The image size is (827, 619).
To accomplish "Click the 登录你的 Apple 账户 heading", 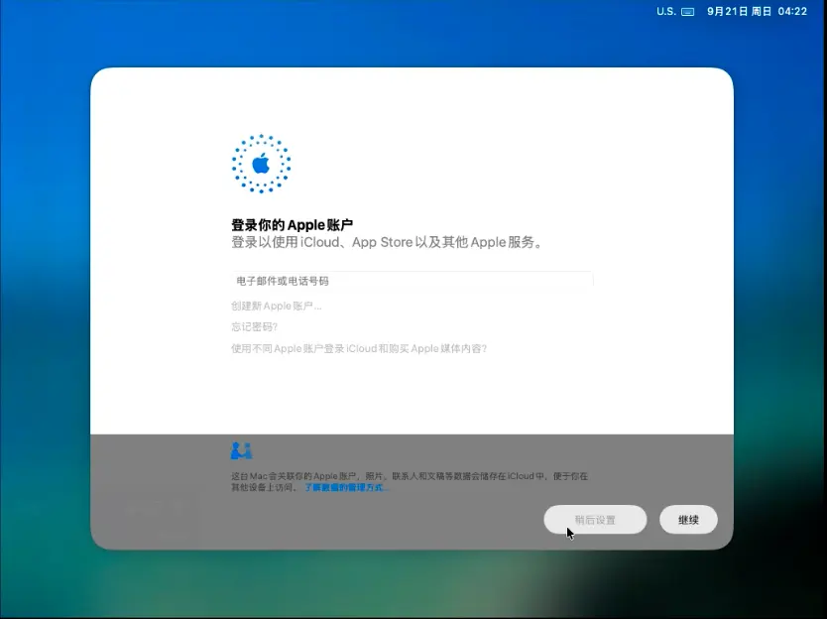I will (293, 225).
